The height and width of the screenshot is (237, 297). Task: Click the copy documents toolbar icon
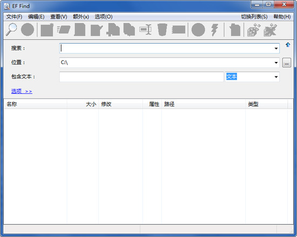tap(129, 30)
